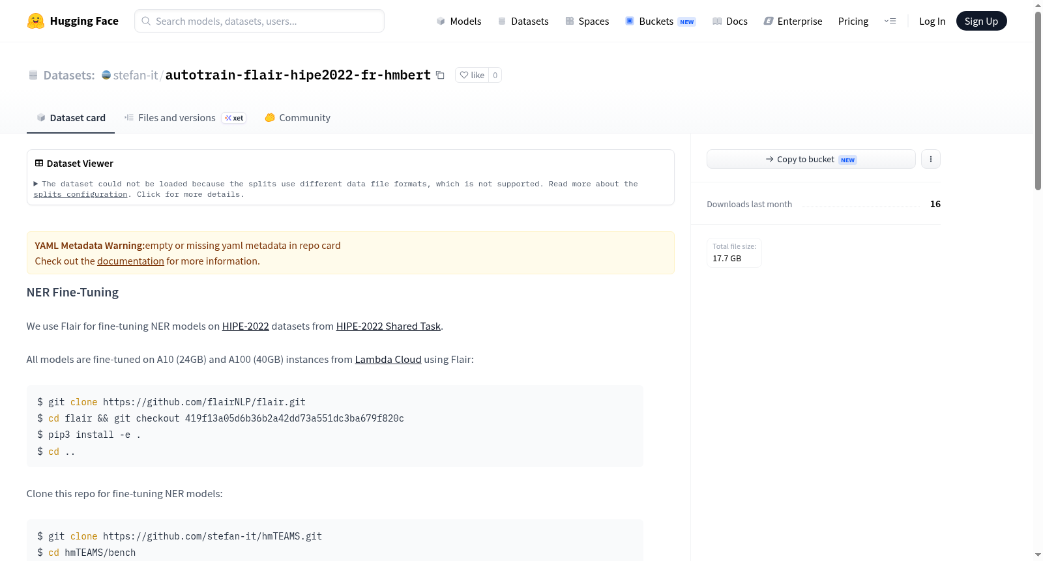Click the cd hmTEAMS/bench line

pos(87,553)
